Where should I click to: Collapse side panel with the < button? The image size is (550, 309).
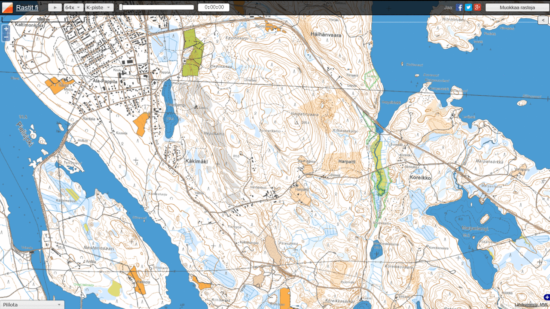pos(544,20)
